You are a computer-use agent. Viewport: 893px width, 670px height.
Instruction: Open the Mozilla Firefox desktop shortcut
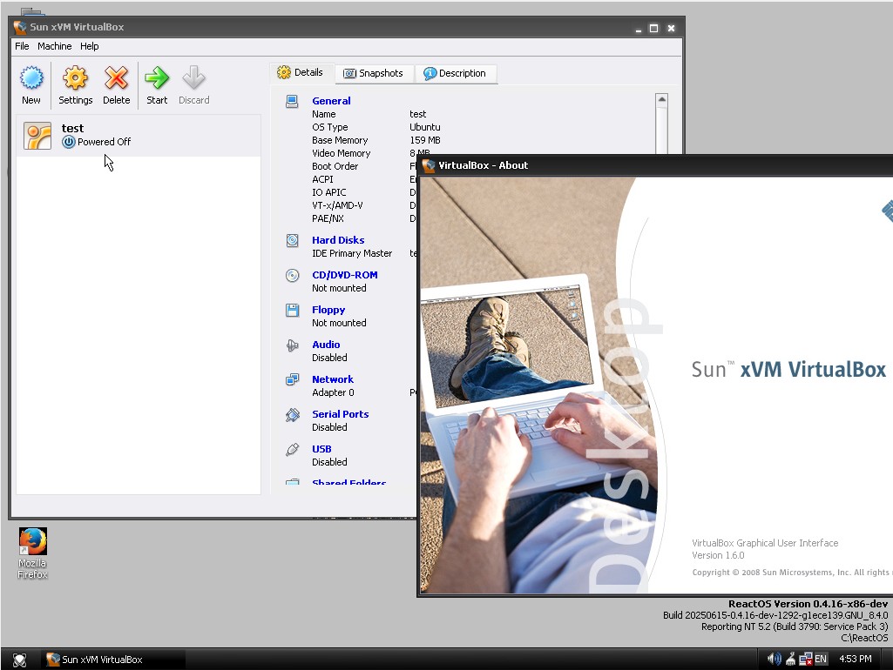(x=32, y=553)
